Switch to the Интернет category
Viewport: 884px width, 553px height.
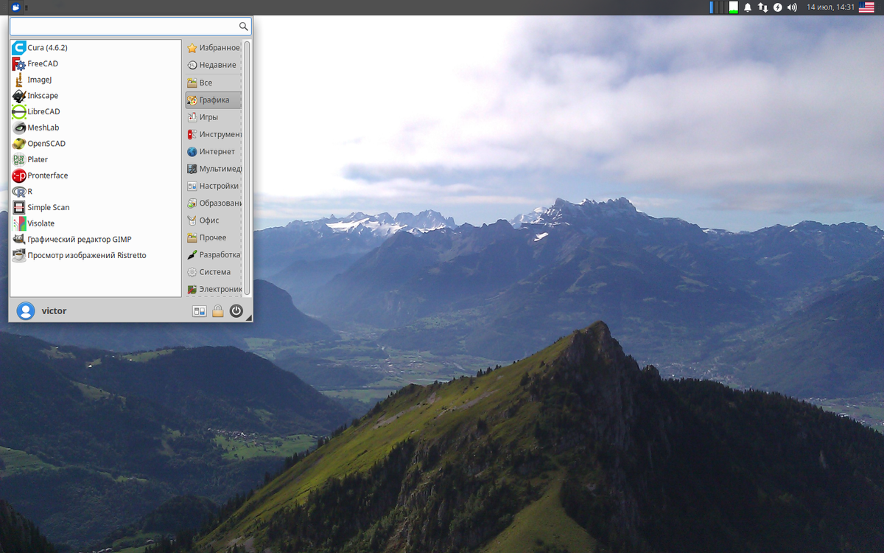(214, 152)
